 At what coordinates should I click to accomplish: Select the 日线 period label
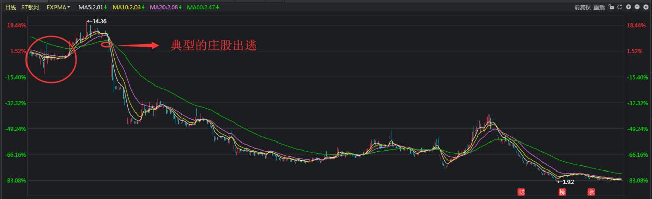[11, 7]
